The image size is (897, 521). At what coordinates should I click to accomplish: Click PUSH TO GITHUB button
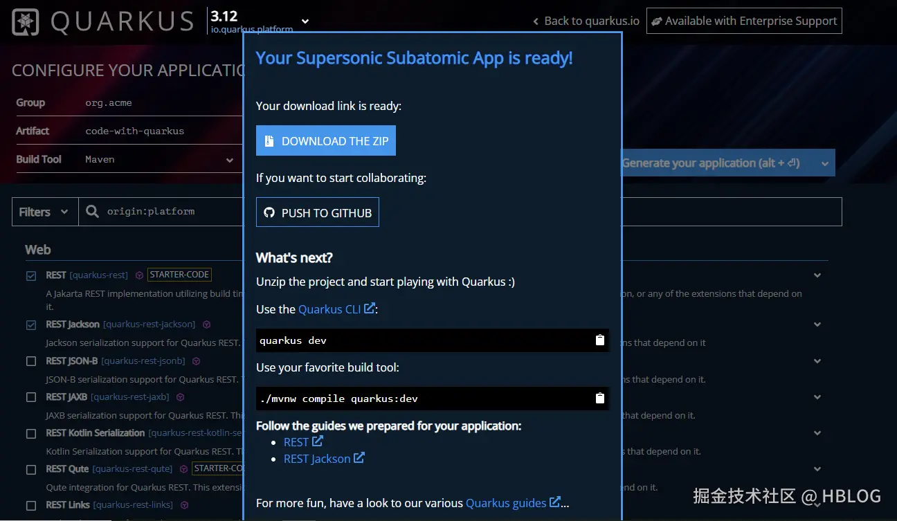pos(318,212)
